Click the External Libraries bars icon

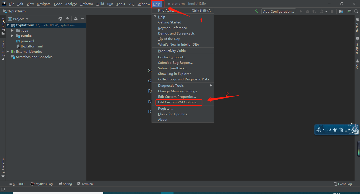tap(13, 52)
